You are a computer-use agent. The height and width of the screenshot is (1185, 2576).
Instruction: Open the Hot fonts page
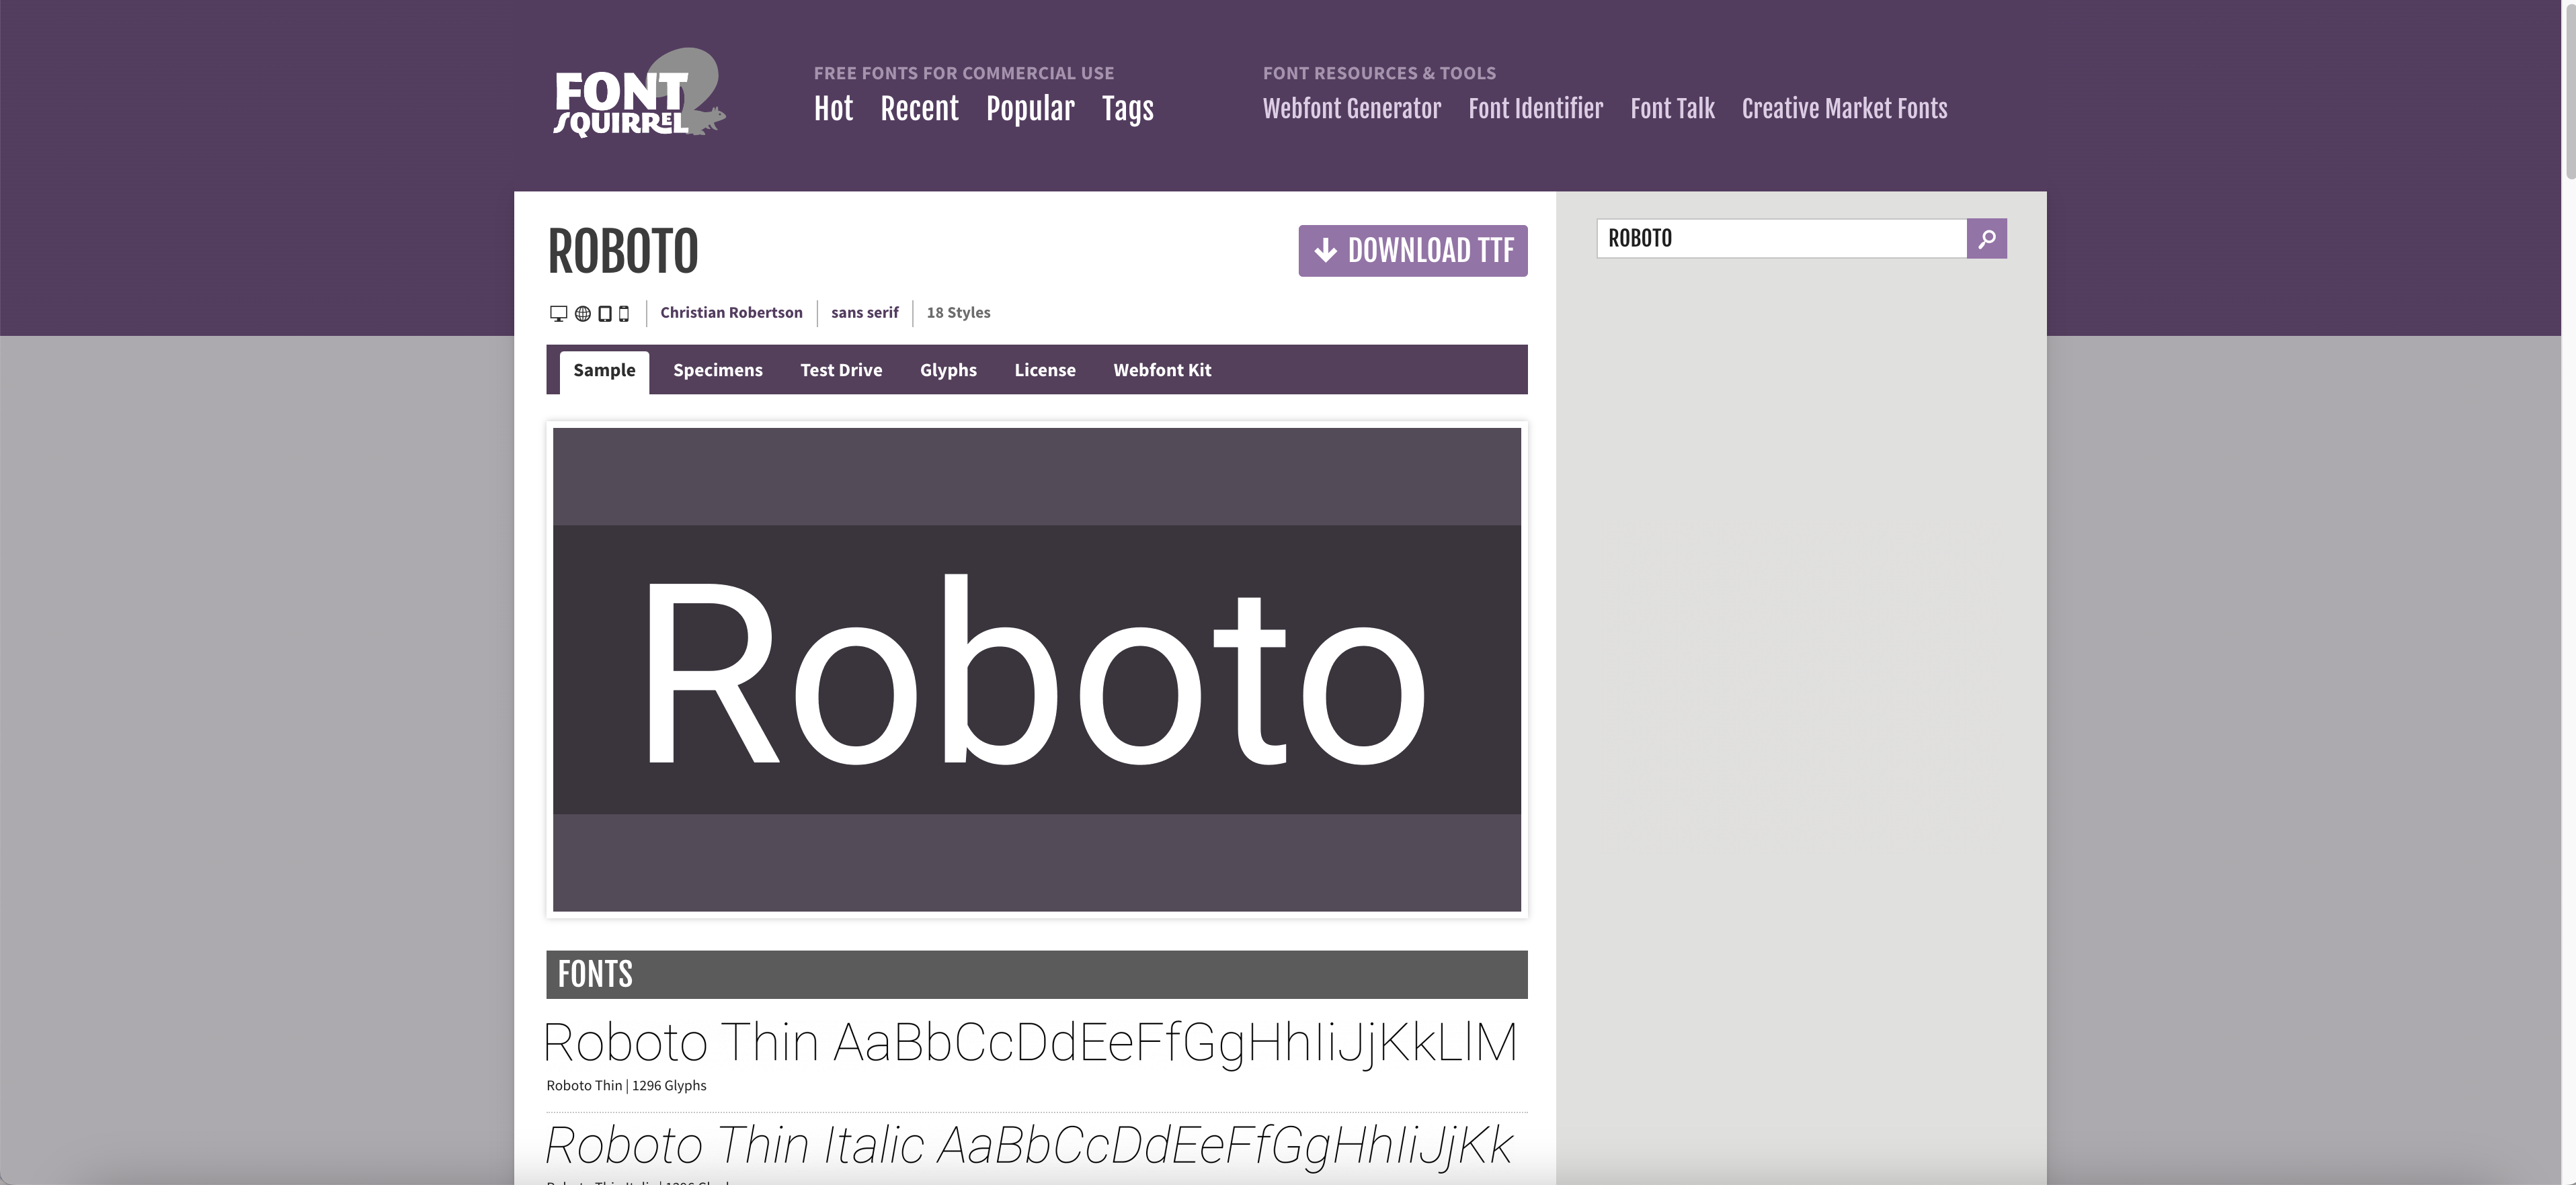[833, 109]
